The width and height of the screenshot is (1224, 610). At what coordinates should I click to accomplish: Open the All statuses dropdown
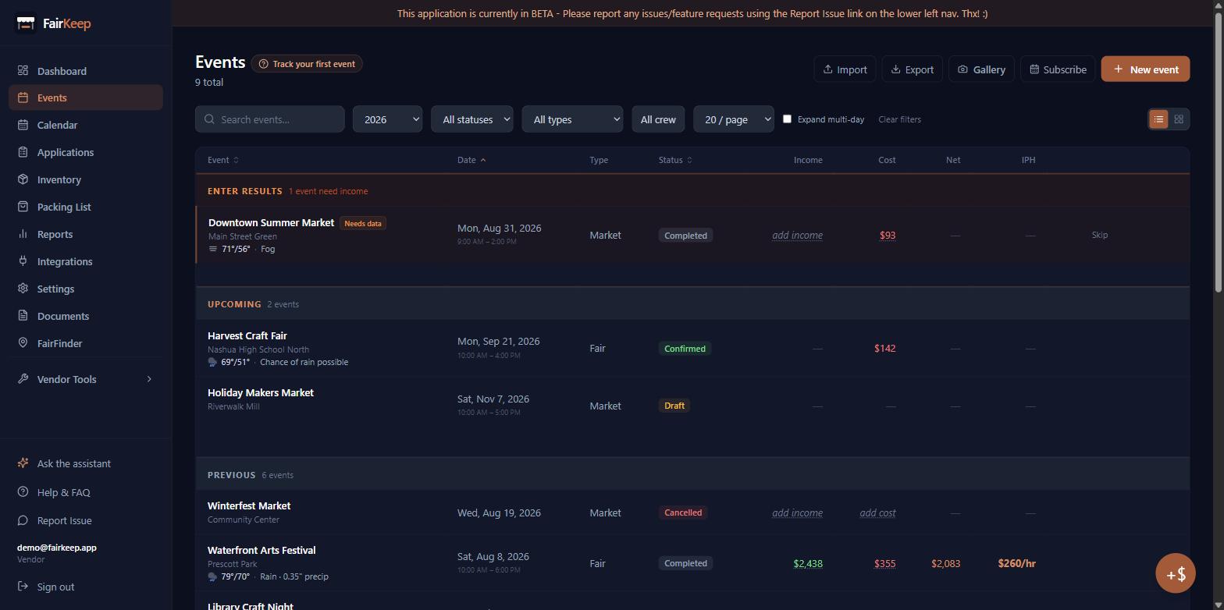tap(472, 119)
